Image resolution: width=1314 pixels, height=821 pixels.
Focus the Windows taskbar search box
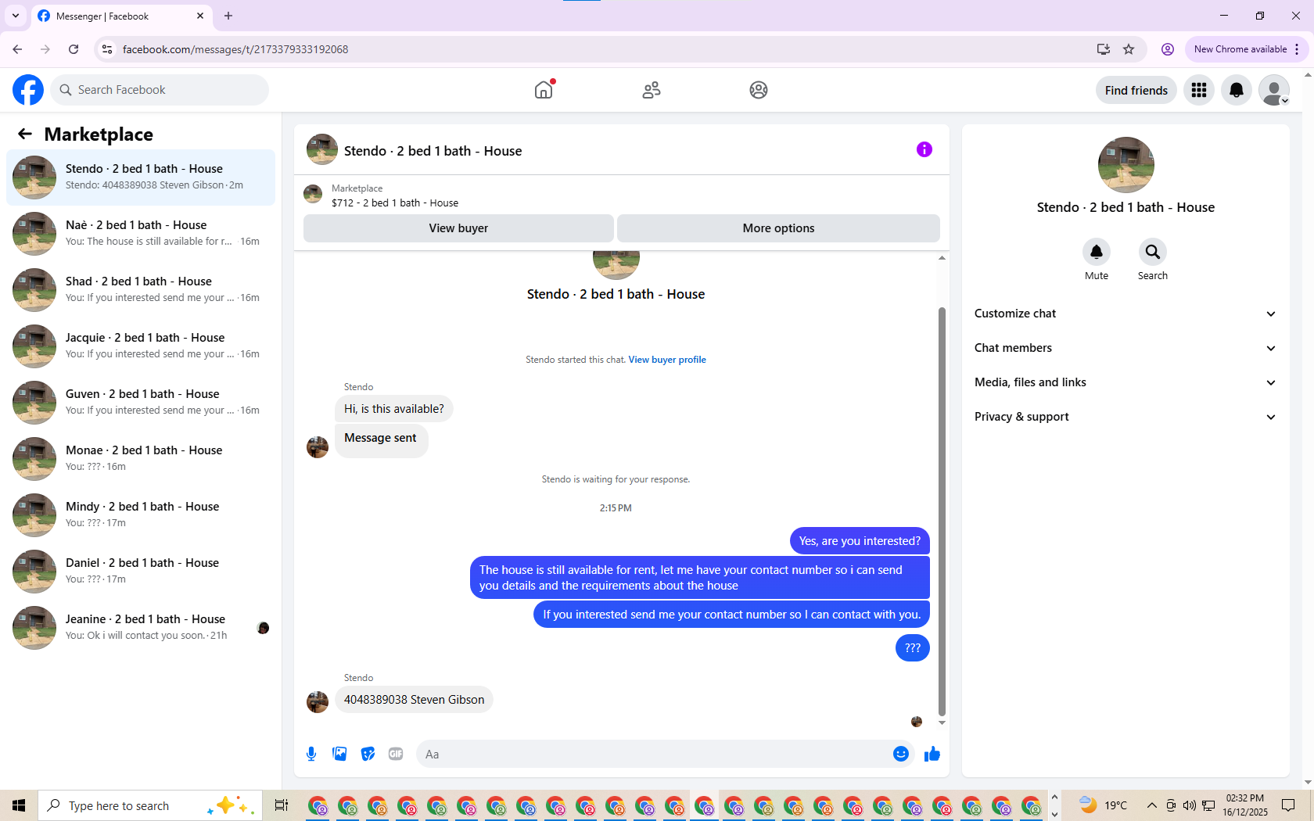click(150, 805)
